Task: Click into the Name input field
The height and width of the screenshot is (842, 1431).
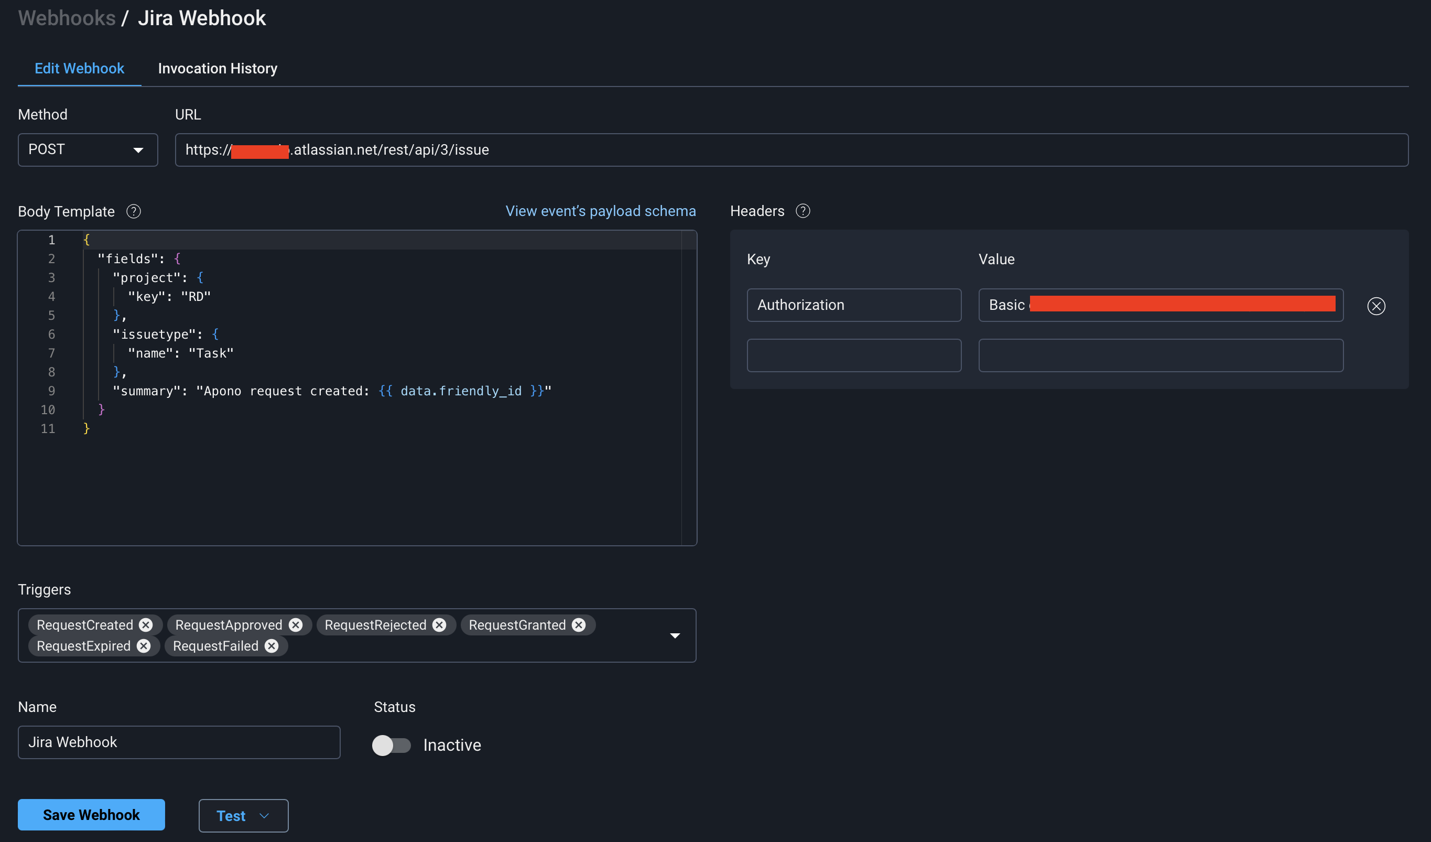Action: tap(179, 742)
